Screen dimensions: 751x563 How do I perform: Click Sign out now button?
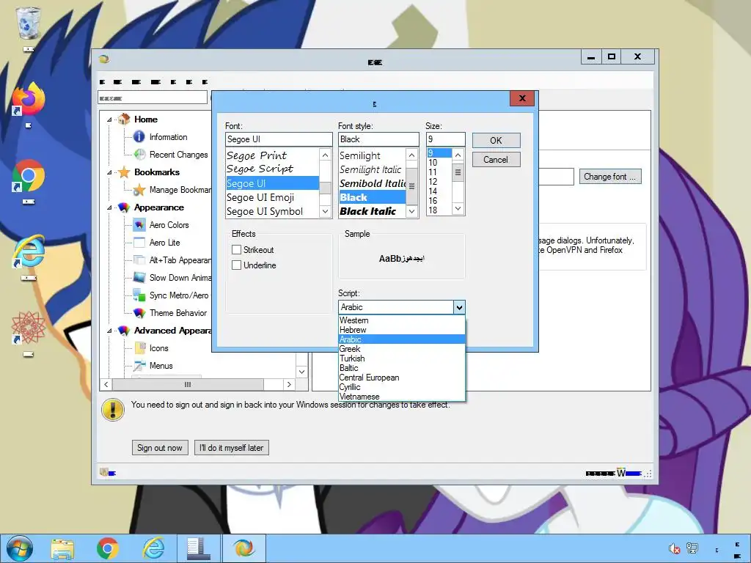pos(160,448)
